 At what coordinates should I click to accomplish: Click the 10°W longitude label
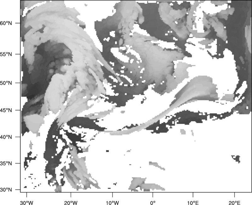[112, 203]
